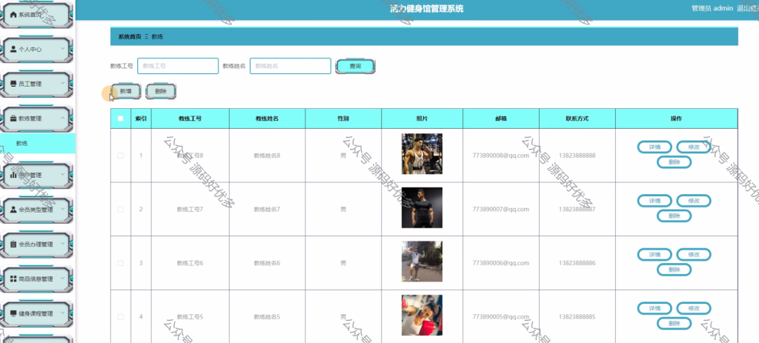The image size is (759, 343).
Task: Expand the 员工管理 menu chevron
Action: point(62,83)
